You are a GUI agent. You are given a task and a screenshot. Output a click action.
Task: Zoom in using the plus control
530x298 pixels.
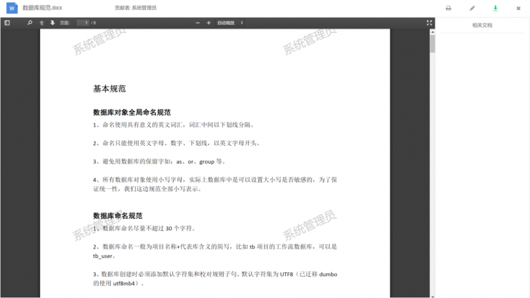pos(209,23)
